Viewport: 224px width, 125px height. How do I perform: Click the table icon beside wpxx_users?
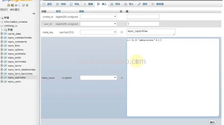pos(5,82)
